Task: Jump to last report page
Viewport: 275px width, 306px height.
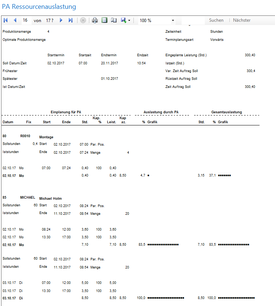Action: [x=71, y=20]
